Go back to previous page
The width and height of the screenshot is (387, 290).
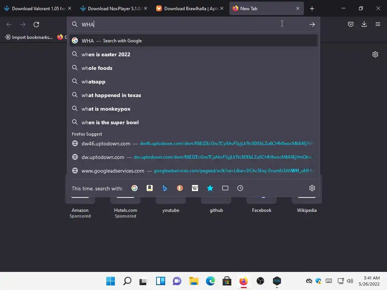pos(9,25)
